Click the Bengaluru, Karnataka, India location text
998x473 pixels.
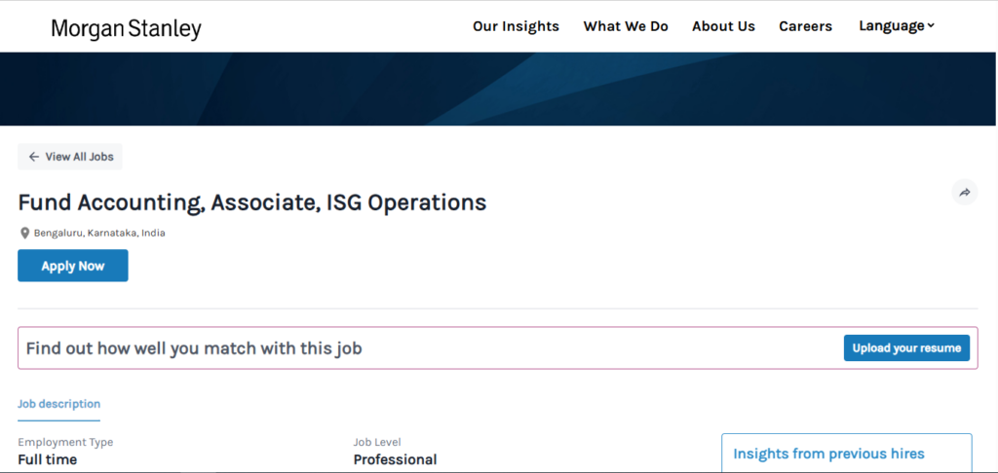pyautogui.click(x=99, y=234)
